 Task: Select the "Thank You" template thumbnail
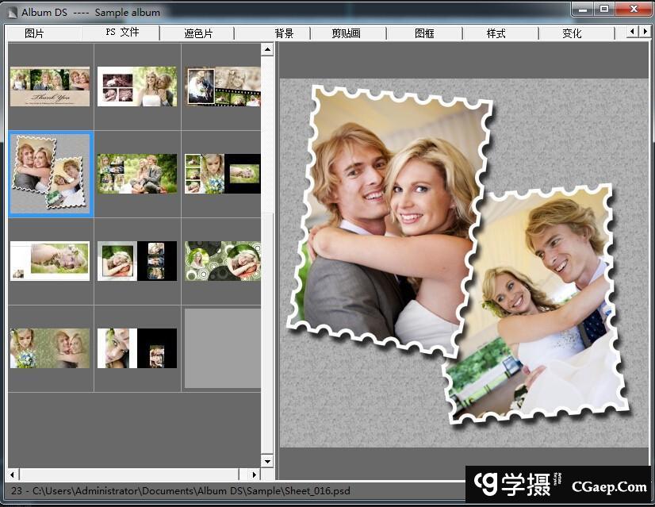pos(50,86)
